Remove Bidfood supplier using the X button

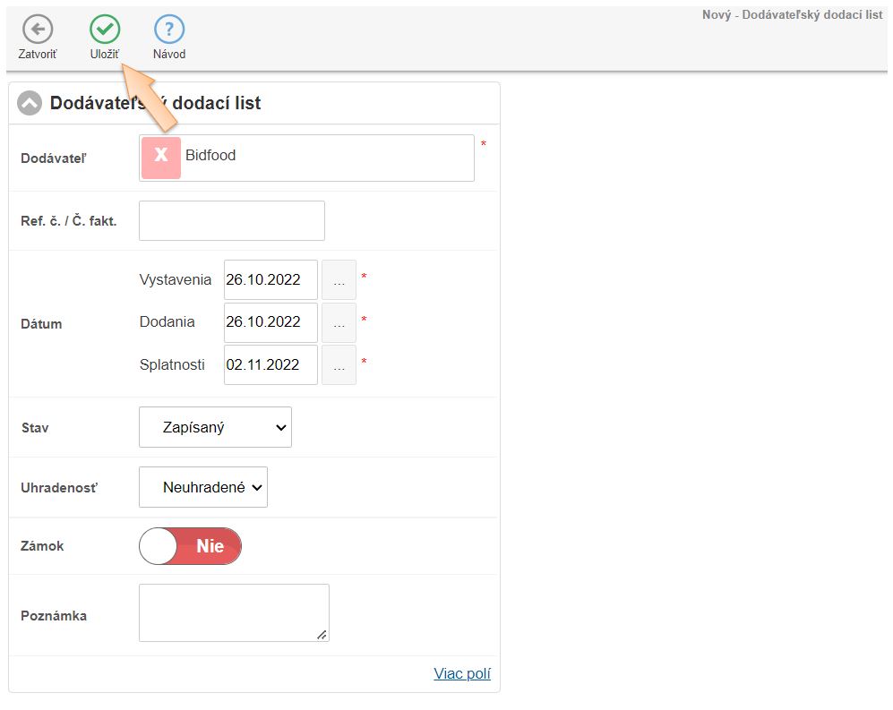pos(161,158)
